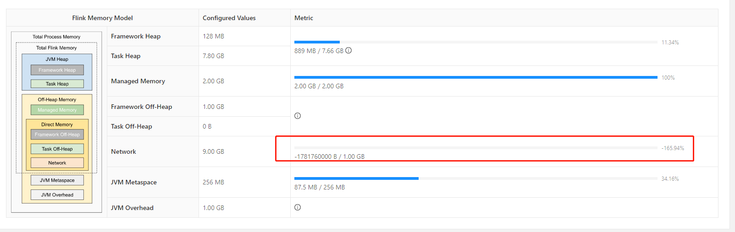The width and height of the screenshot is (735, 232).
Task: Click the Network box in diagram
Action: [57, 163]
